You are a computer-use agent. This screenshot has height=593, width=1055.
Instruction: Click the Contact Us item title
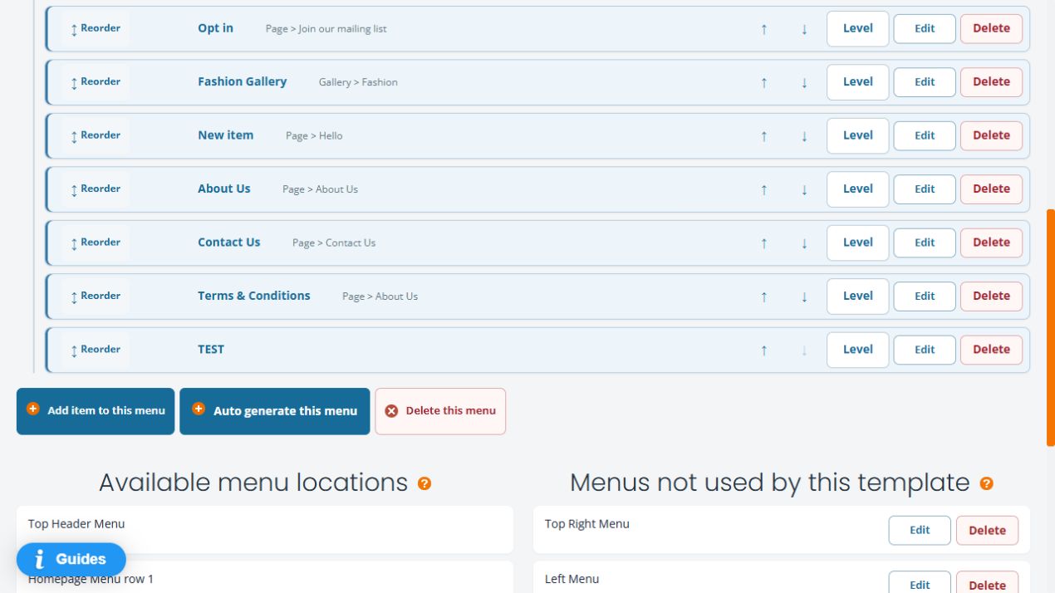click(x=229, y=243)
